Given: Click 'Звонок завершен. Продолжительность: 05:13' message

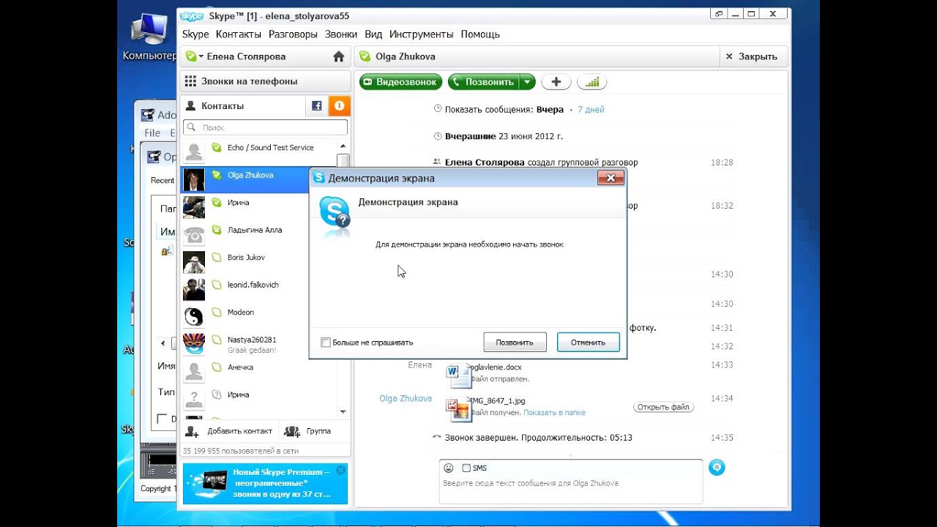Looking at the screenshot, I should [x=538, y=438].
